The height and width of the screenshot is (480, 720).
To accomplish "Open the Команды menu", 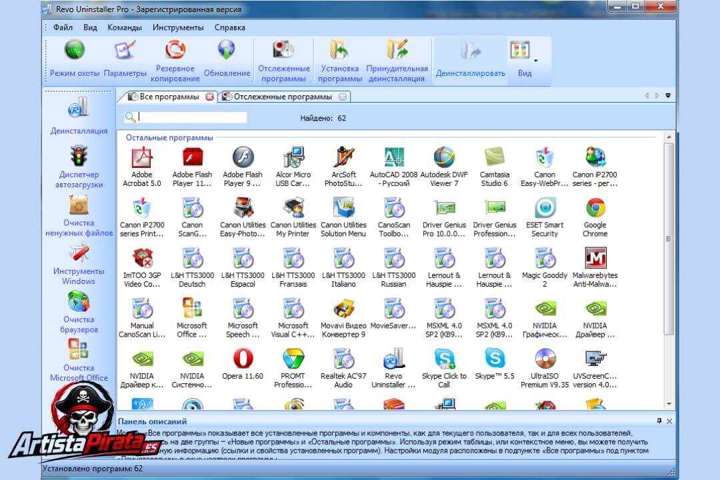I will [125, 27].
